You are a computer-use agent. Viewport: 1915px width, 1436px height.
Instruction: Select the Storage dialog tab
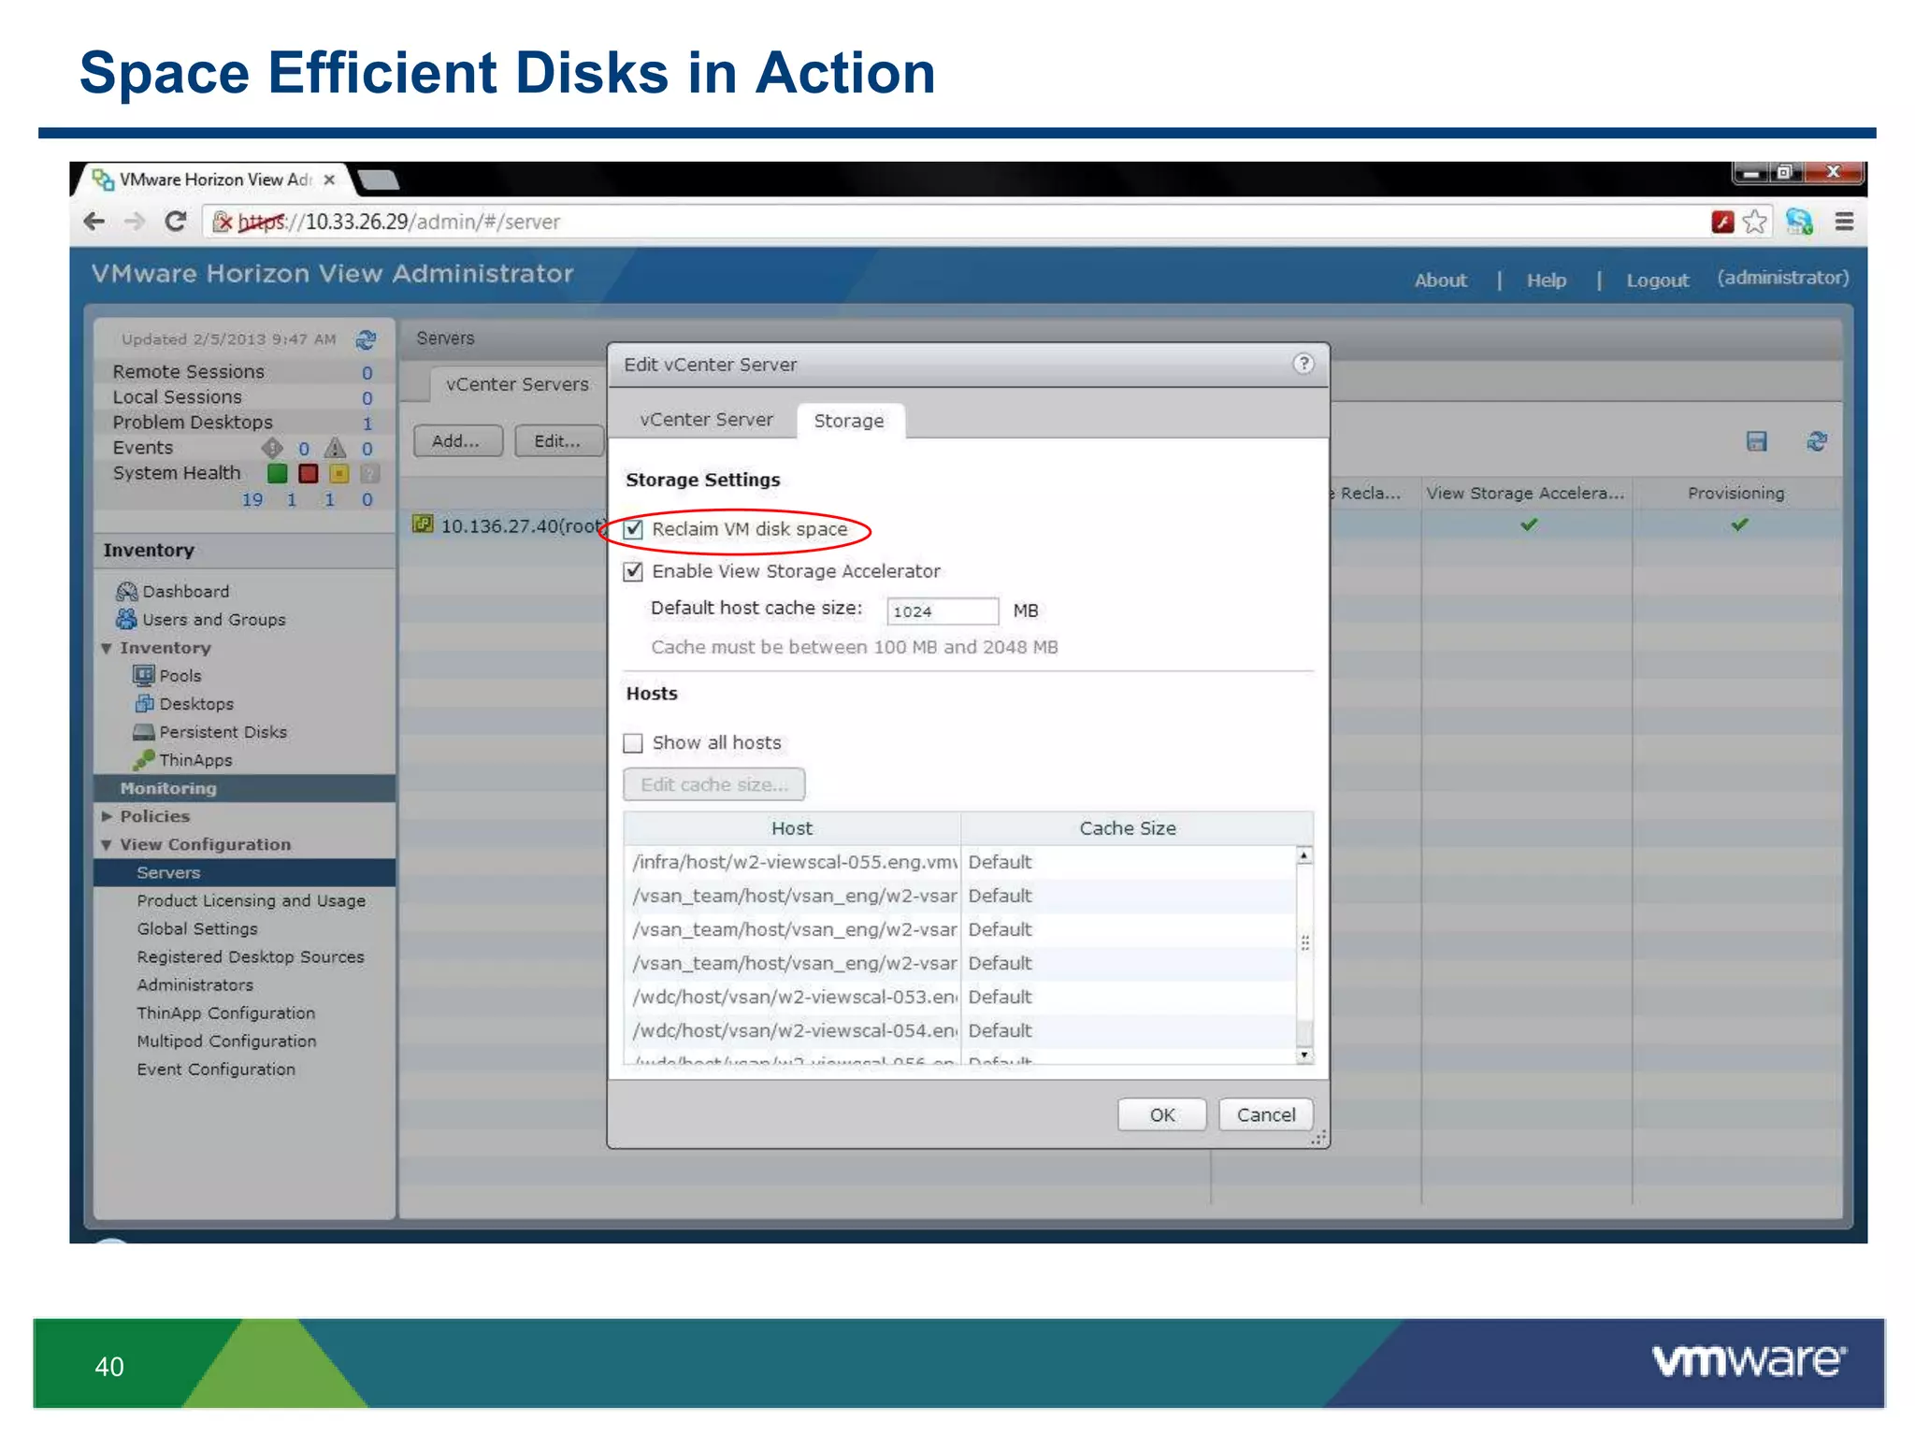coord(849,421)
